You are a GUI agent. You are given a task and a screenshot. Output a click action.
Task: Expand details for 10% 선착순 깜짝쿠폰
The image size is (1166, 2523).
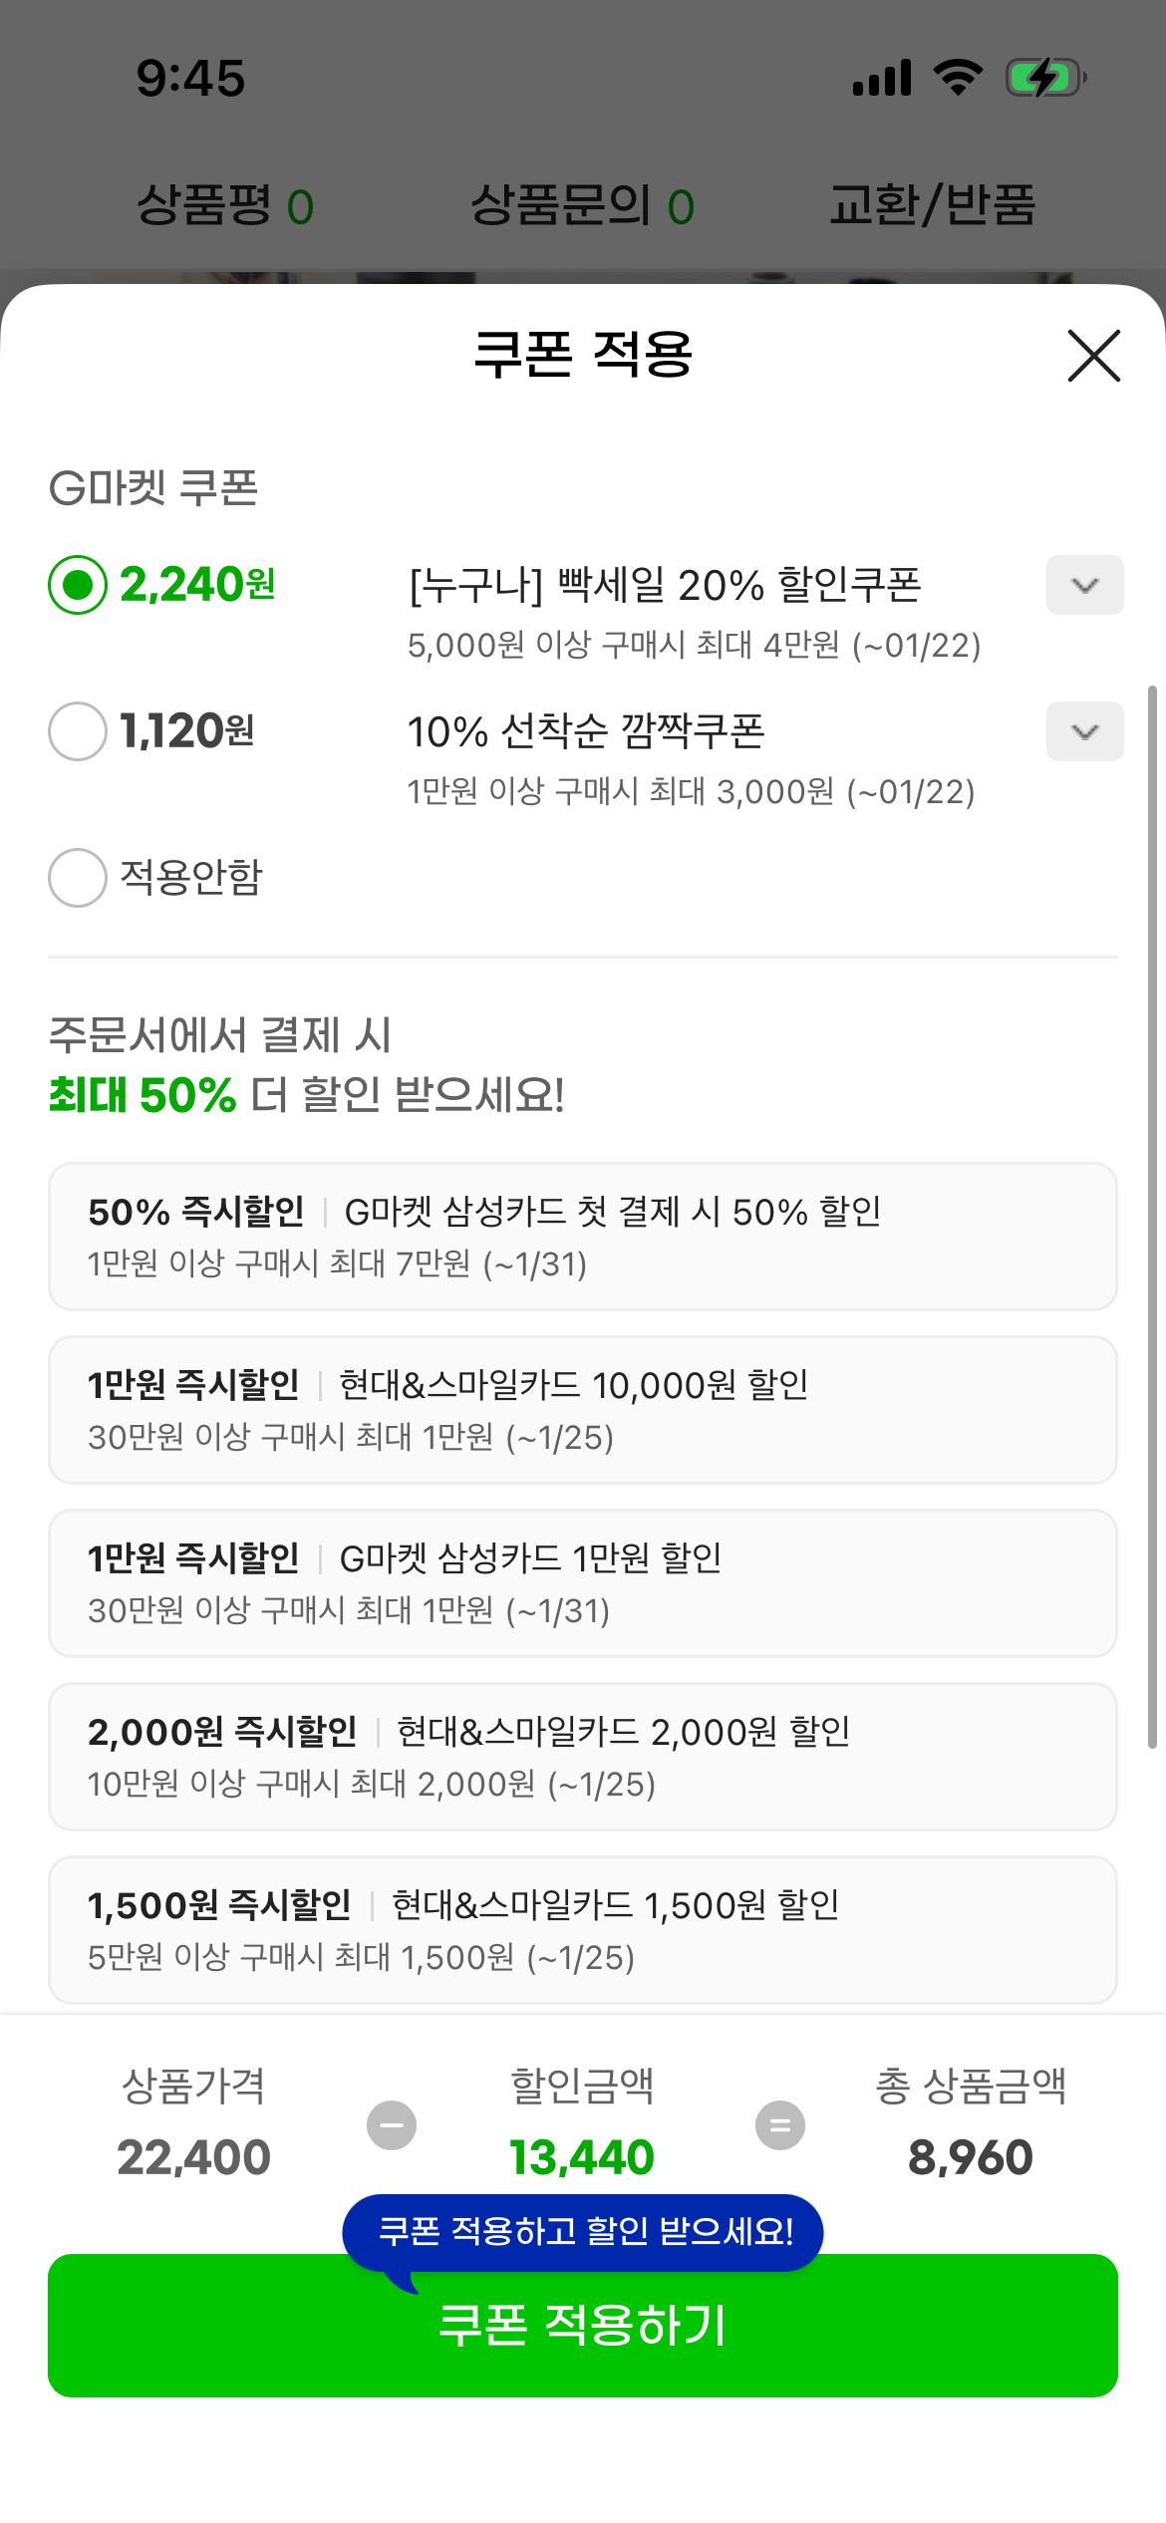point(1084,731)
